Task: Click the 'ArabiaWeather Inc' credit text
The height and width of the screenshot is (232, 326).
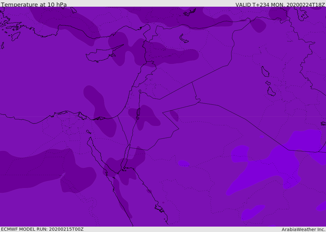Action: tap(303, 229)
